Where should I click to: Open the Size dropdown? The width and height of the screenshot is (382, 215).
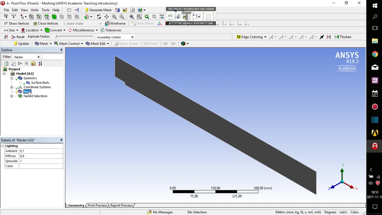[11, 30]
